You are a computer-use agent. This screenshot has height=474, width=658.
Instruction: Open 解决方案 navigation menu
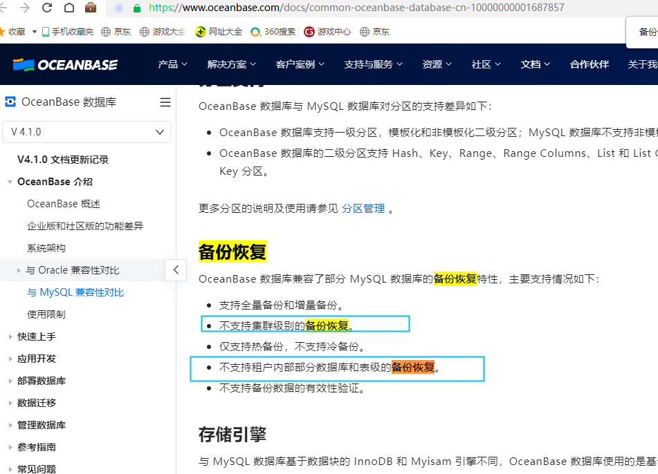pyautogui.click(x=231, y=64)
